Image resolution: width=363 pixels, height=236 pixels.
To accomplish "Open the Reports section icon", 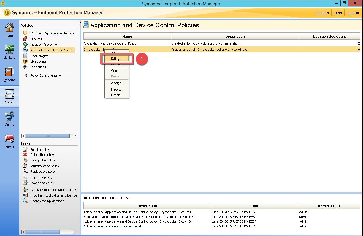I will 9,72.
